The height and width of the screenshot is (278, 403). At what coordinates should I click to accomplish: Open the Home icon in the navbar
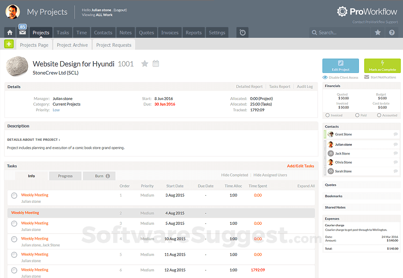pyautogui.click(x=9, y=32)
